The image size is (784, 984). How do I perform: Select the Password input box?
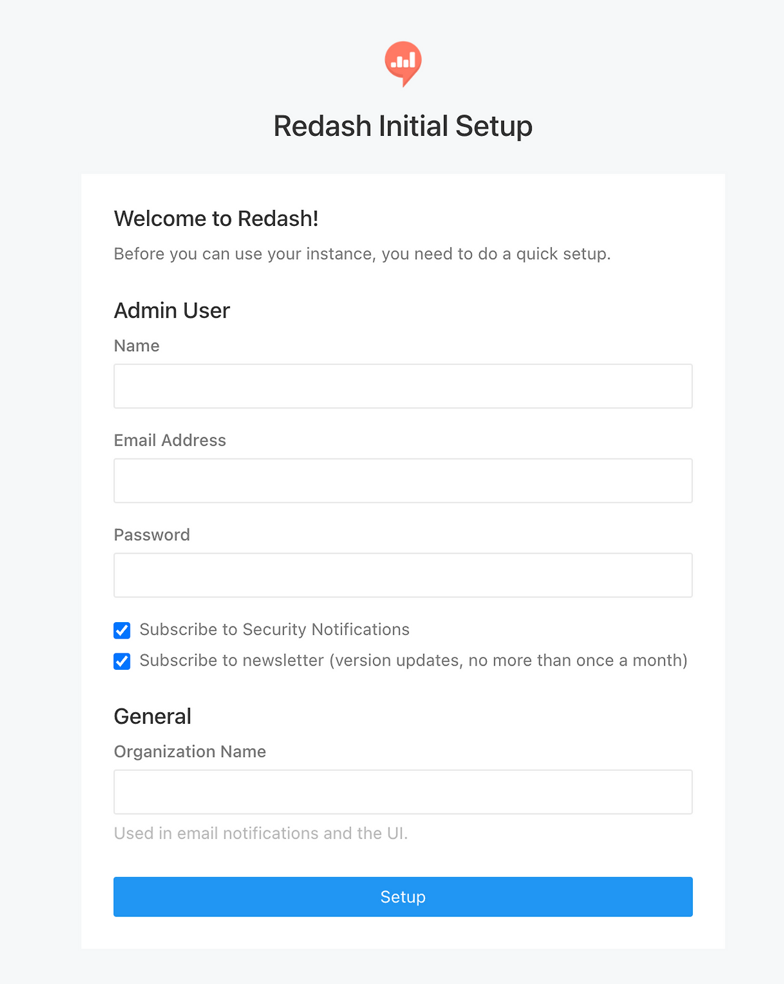tap(403, 575)
